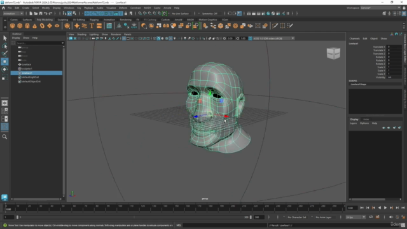Screen dimensions: 407x229
Task: Open the Outliner search filter dropdown arrow
Action: tap(62, 43)
